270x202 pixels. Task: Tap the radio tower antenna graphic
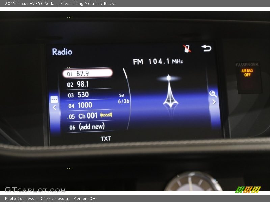[170, 92]
